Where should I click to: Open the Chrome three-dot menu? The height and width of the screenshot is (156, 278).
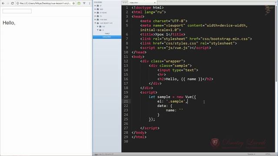click(x=90, y=3)
